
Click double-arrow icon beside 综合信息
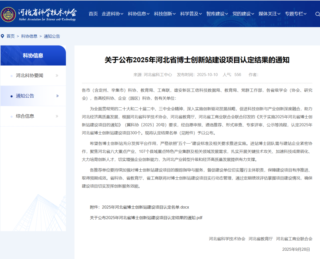pos(57,116)
